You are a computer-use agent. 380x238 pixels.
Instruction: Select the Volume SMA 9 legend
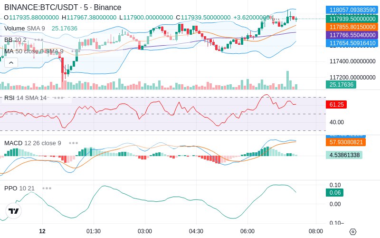click(25, 29)
